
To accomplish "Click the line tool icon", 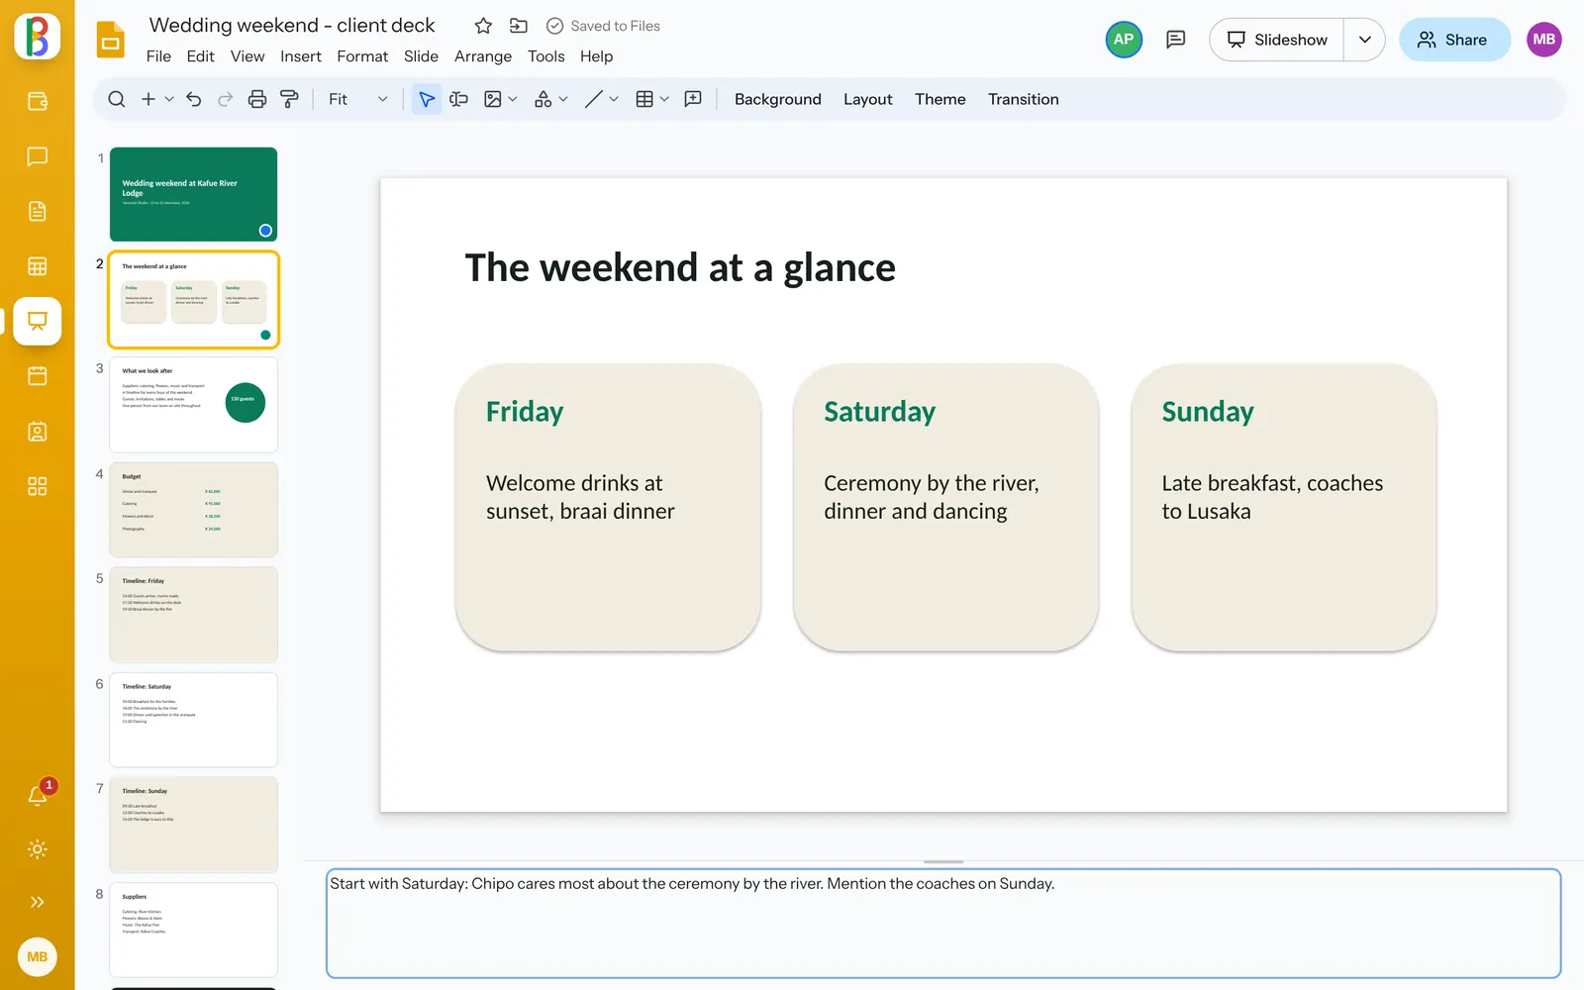I will (594, 99).
